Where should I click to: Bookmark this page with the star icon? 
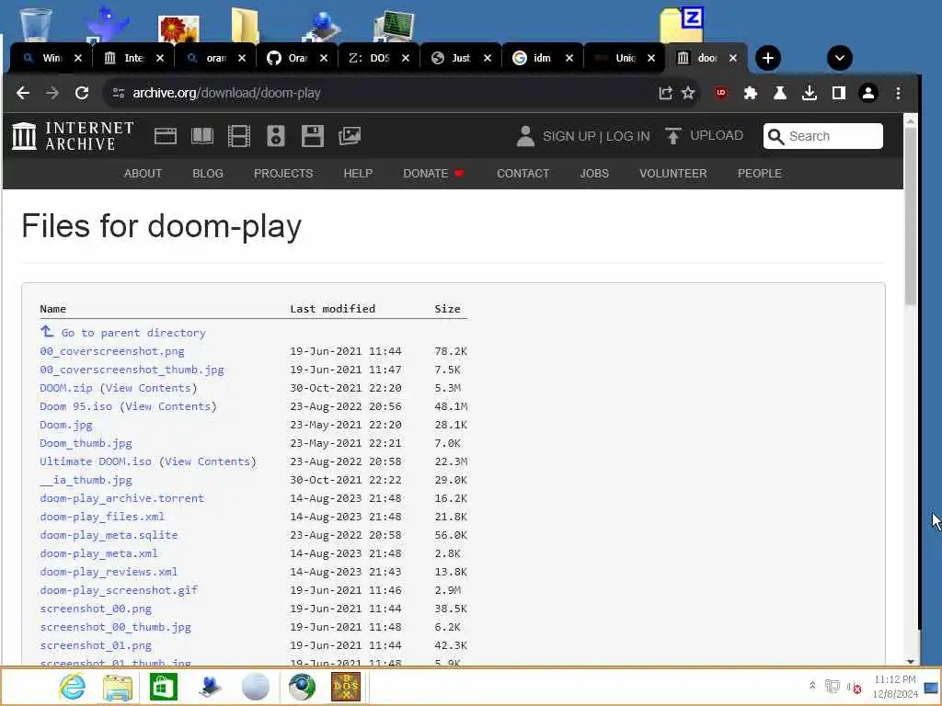click(x=688, y=93)
